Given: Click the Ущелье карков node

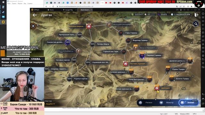Looking at the screenshot, I should click(x=70, y=79).
